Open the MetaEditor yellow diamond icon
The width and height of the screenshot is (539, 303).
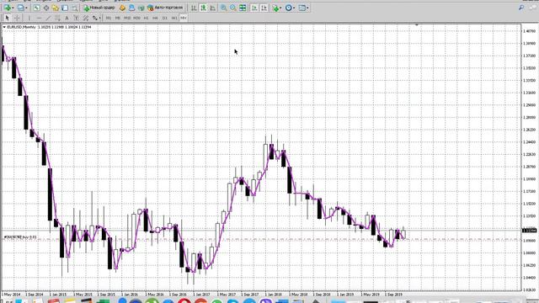[122, 8]
